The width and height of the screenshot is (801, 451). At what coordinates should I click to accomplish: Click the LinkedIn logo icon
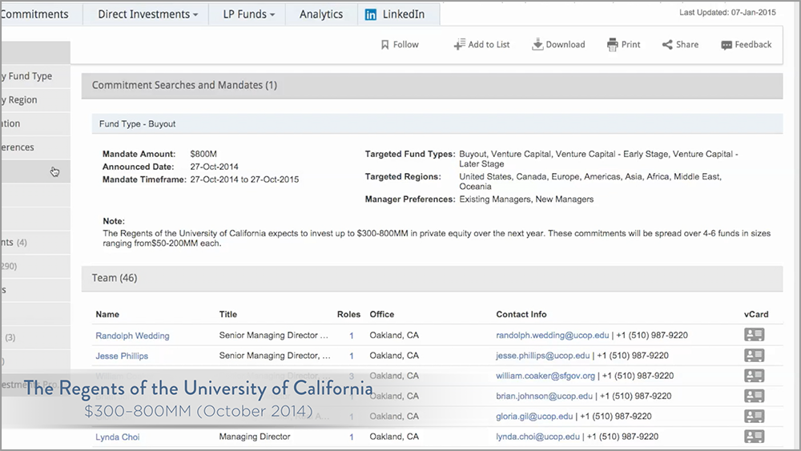point(370,14)
